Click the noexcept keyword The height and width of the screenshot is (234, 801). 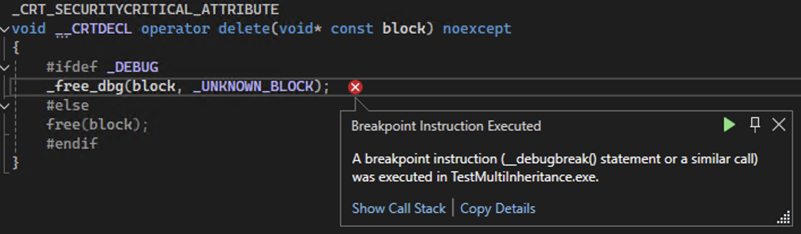pyautogui.click(x=477, y=28)
